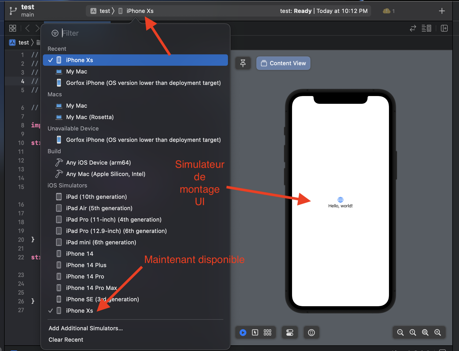The width and height of the screenshot is (459, 351).
Task: Click the Content View preview button
Action: pyautogui.click(x=283, y=63)
